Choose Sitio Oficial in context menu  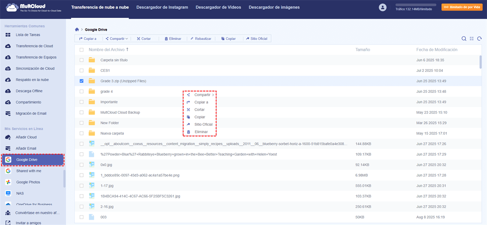click(x=200, y=124)
